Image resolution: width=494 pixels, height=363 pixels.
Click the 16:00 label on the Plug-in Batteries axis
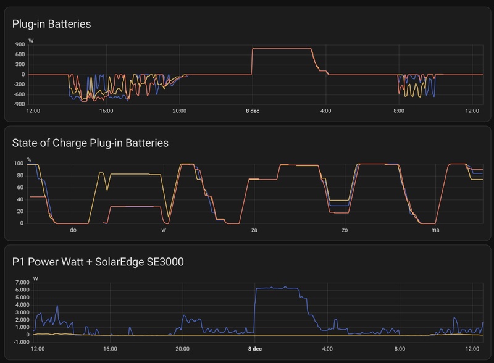pos(106,111)
